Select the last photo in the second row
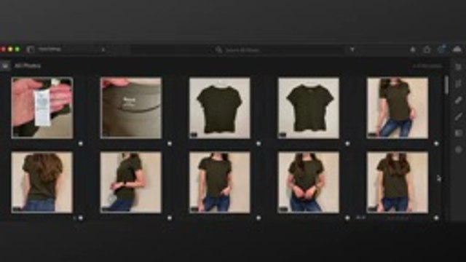The height and width of the screenshot is (262, 466). pyautogui.click(x=398, y=183)
